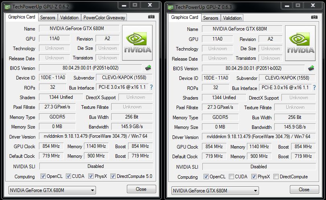Click the NVIDIA logo in GPU-Z 0.6.2 window
Viewport: 326px width, 200px height.
coord(137,43)
